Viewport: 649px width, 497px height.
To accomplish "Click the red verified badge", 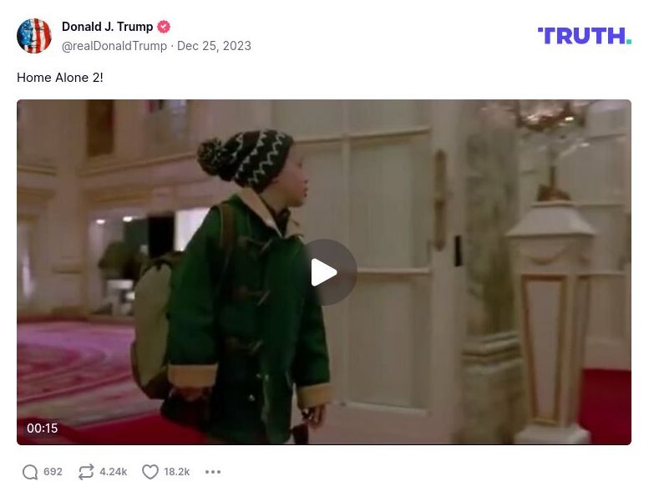I will tap(164, 27).
